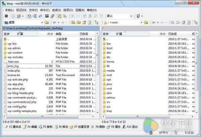201x137 pixels.
Task: Click the new session globe icon
Action: tap(138, 16)
